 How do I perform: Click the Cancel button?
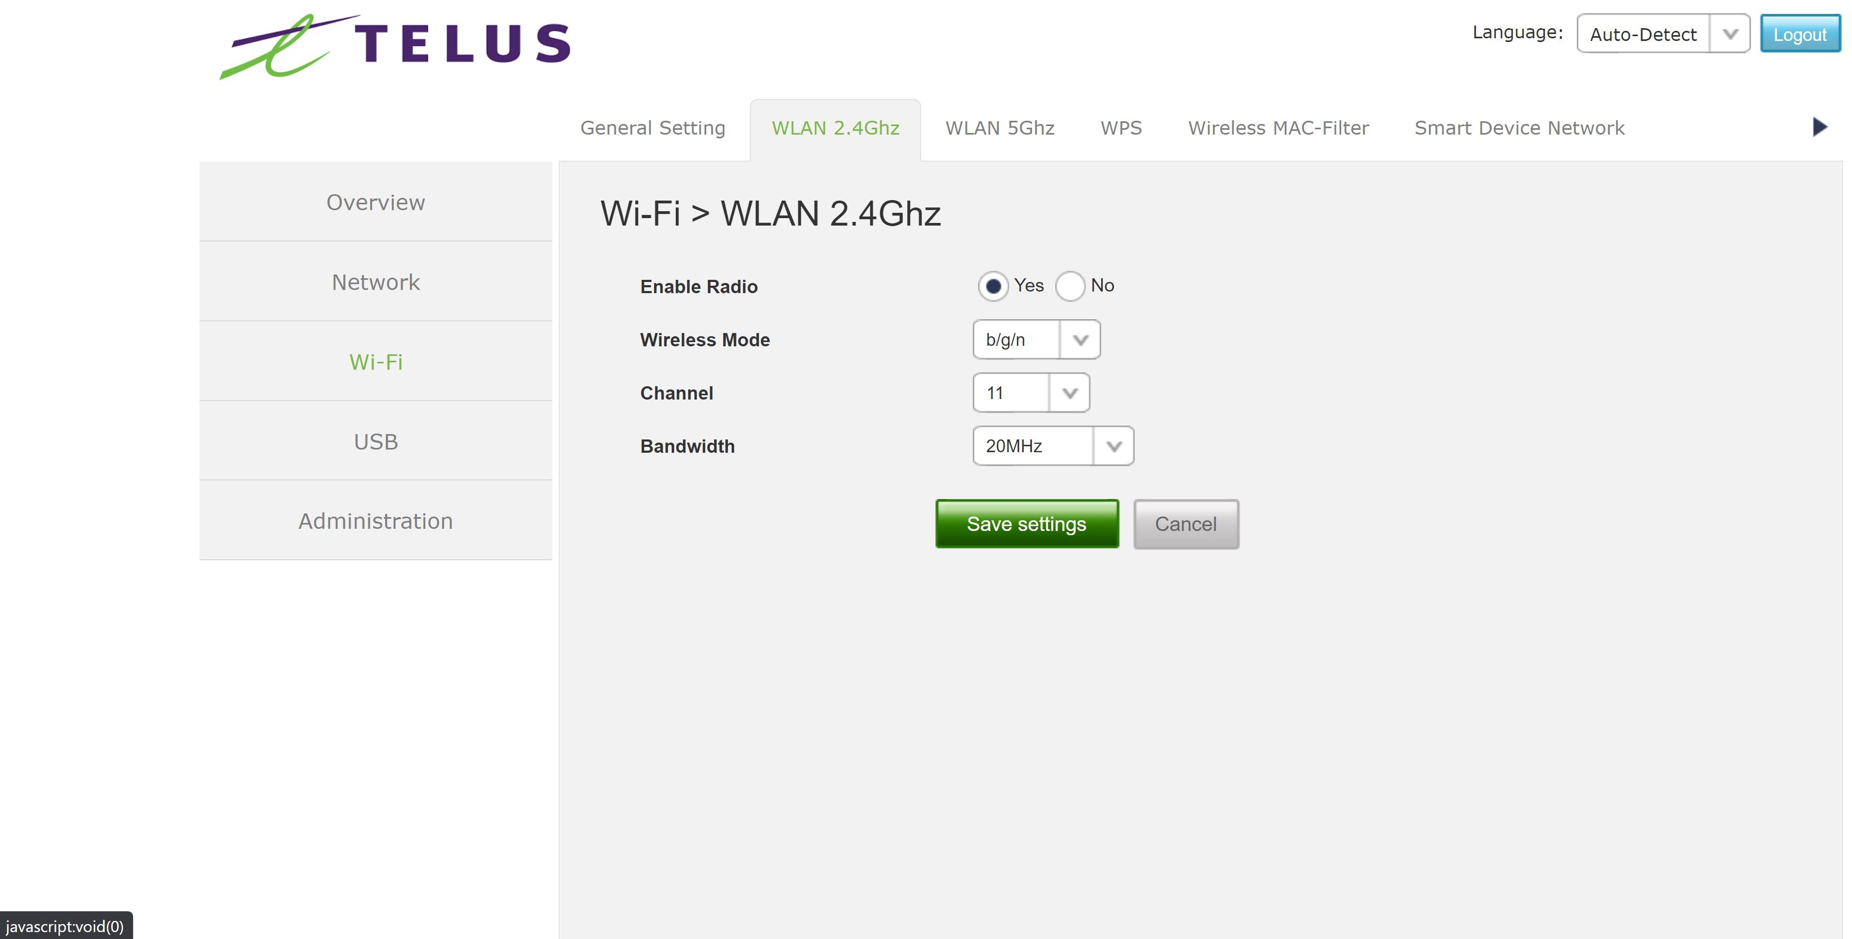1186,523
